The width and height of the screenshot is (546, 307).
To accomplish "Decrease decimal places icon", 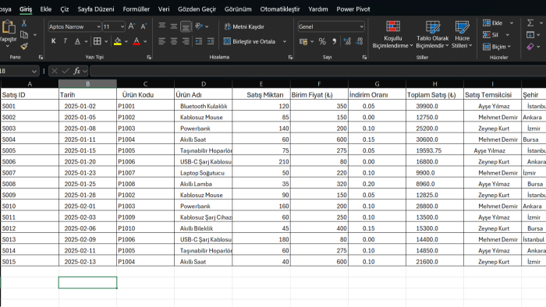I will point(359,41).
